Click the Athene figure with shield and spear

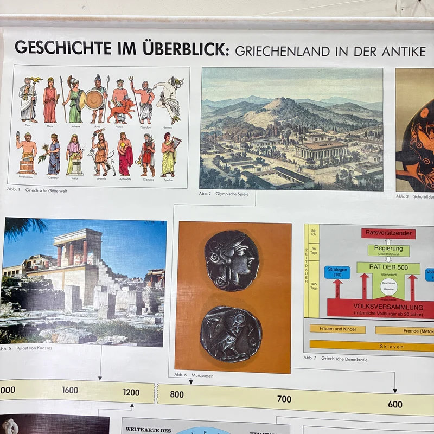[73, 99]
